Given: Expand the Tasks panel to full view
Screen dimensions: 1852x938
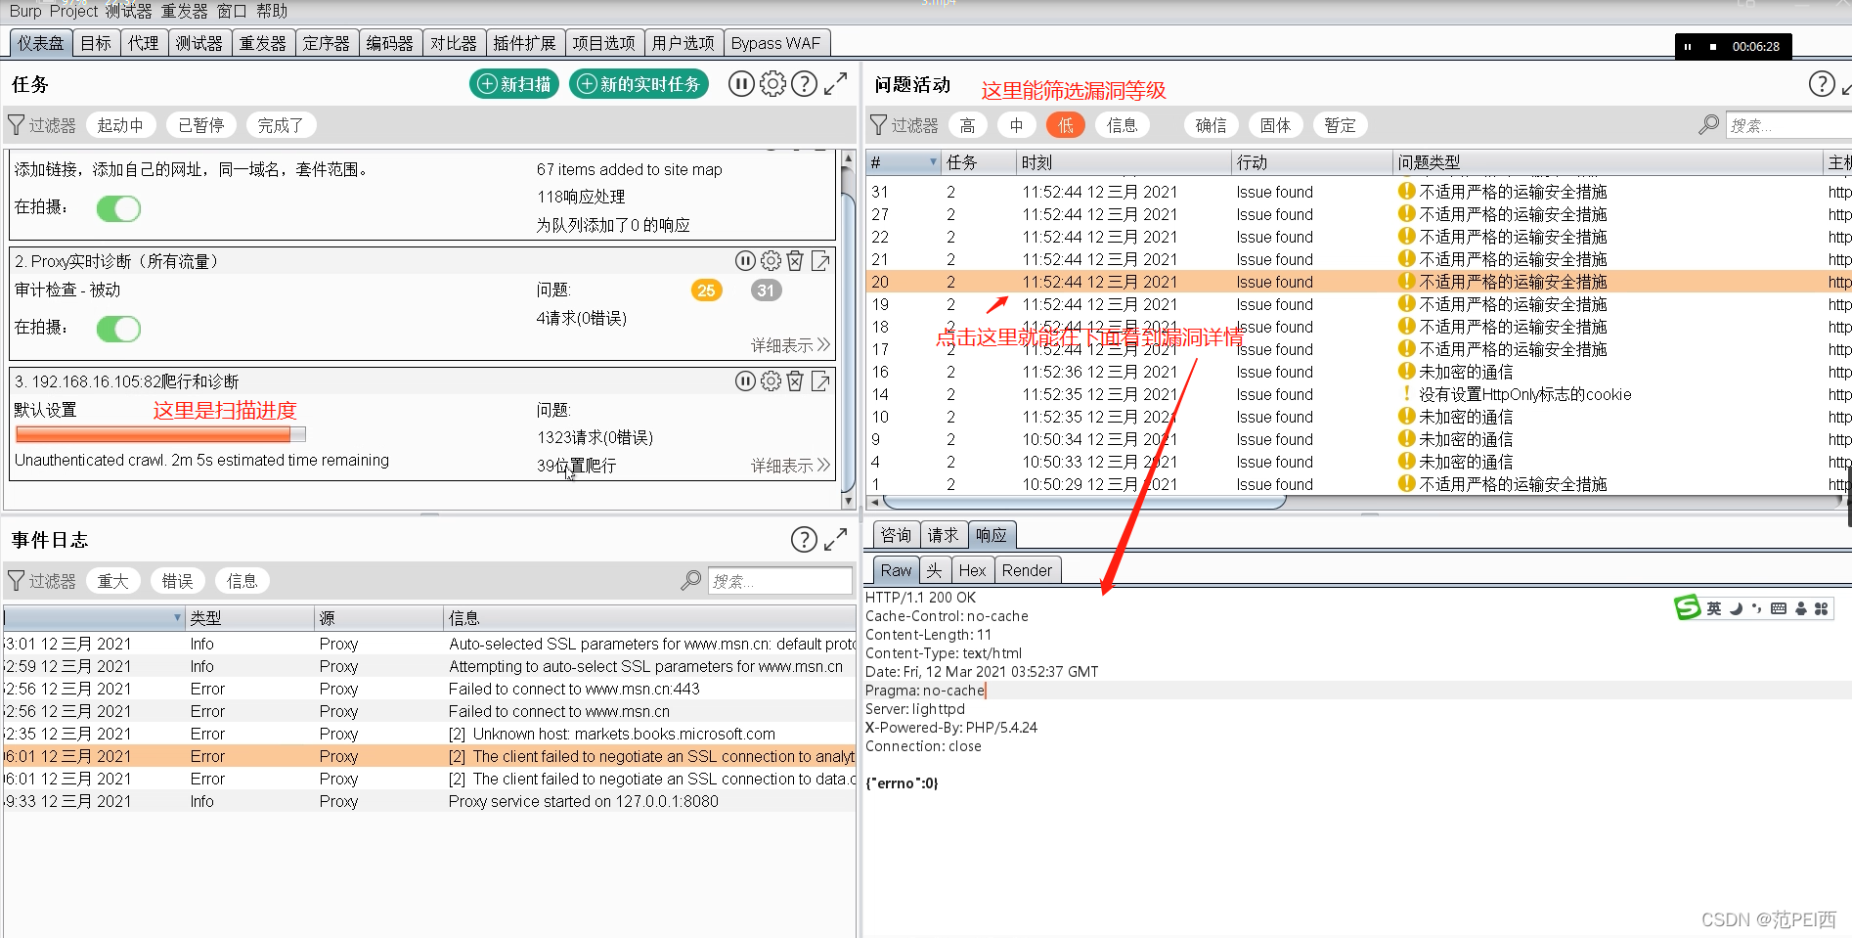Looking at the screenshot, I should pos(835,84).
